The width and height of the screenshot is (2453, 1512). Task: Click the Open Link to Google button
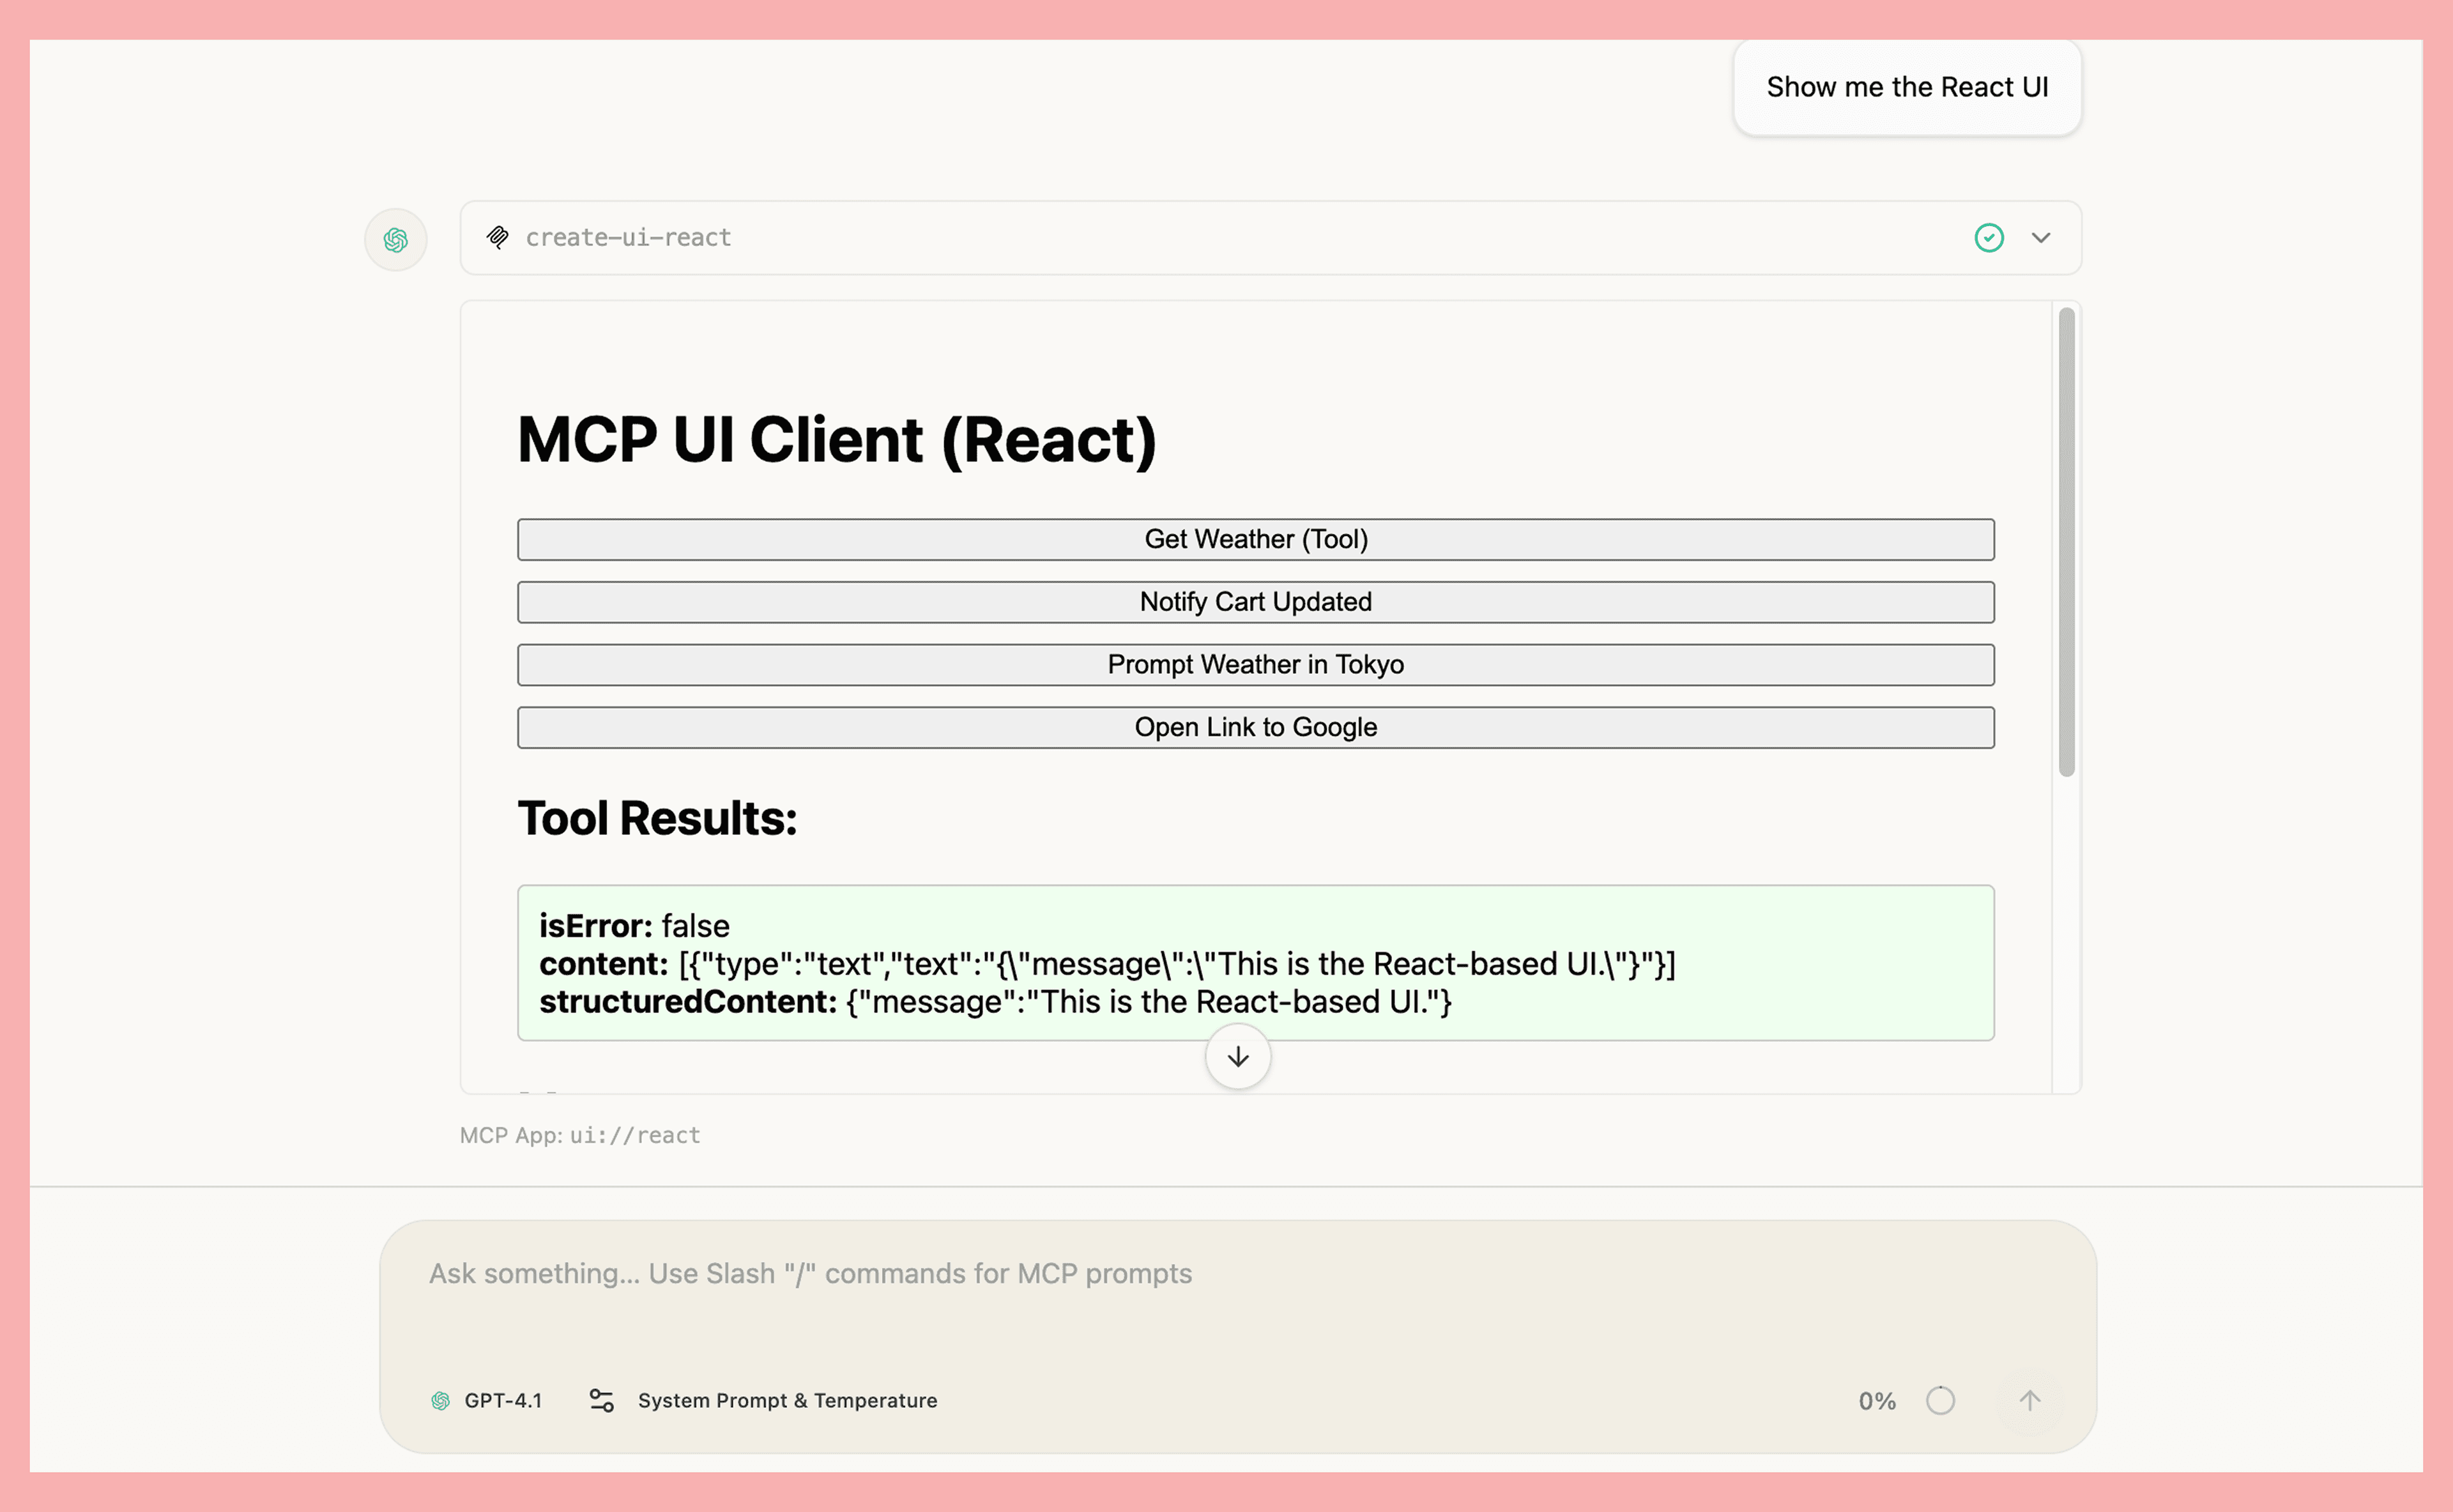pyautogui.click(x=1255, y=727)
